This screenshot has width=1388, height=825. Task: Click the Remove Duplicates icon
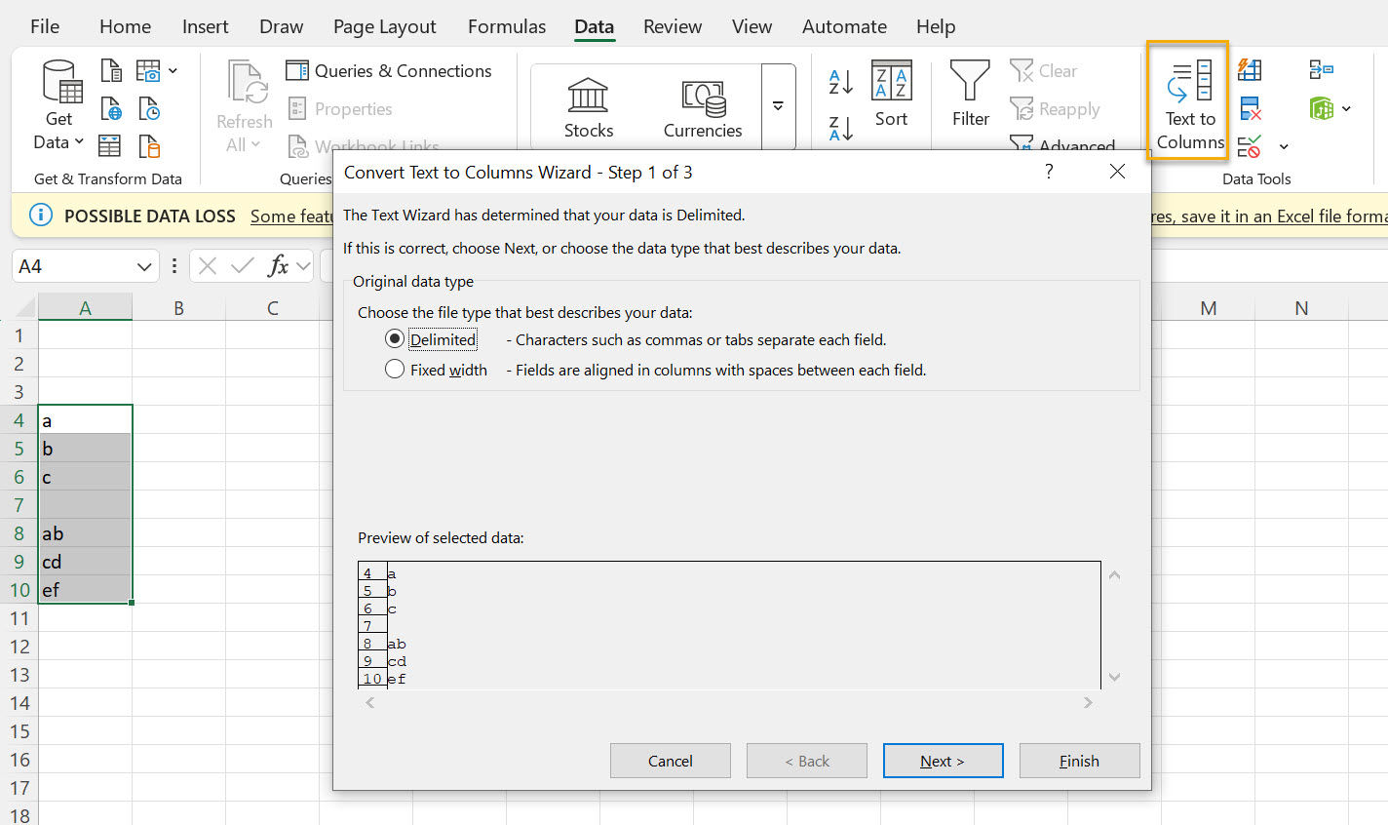(x=1250, y=108)
